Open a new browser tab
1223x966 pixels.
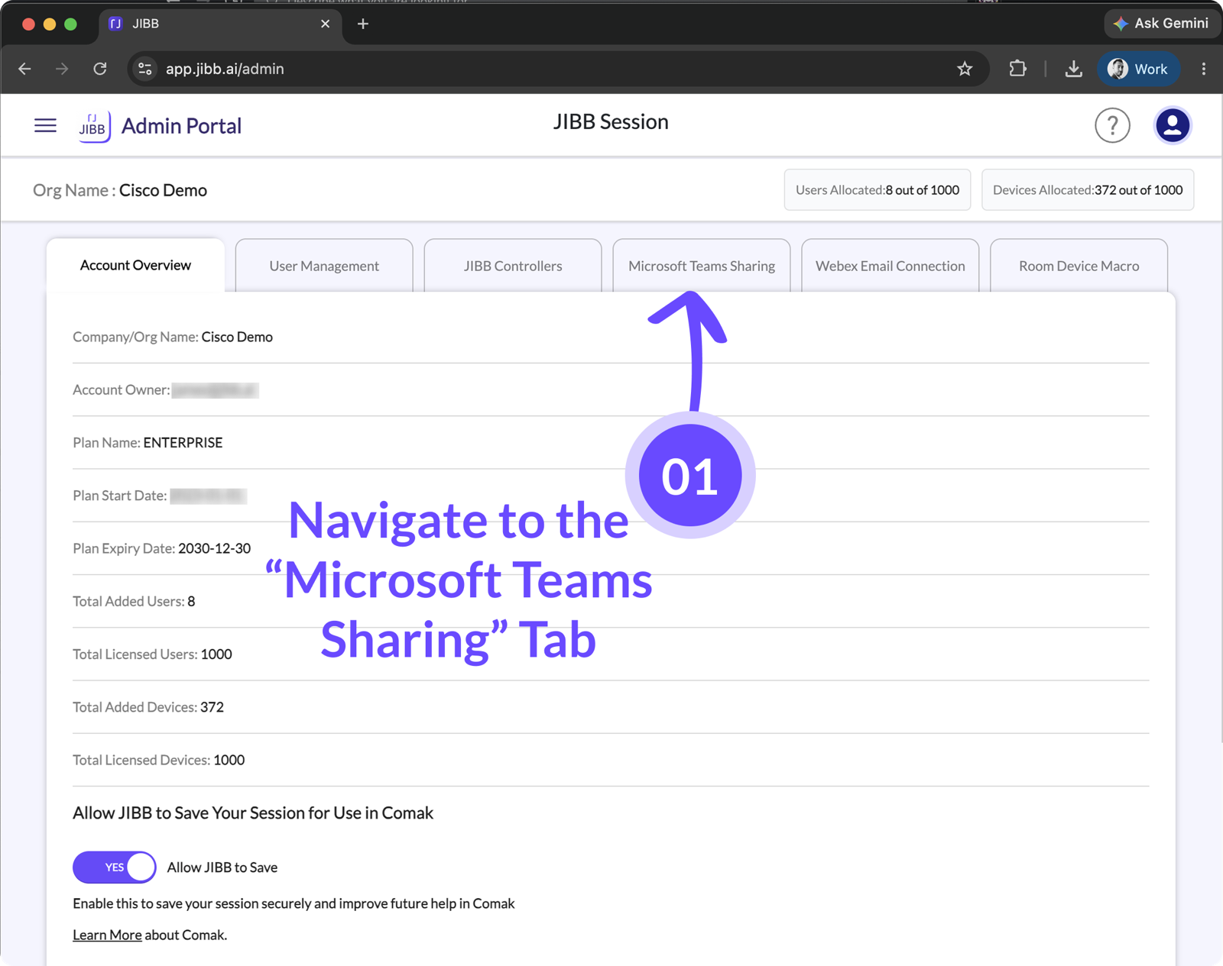pos(363,24)
